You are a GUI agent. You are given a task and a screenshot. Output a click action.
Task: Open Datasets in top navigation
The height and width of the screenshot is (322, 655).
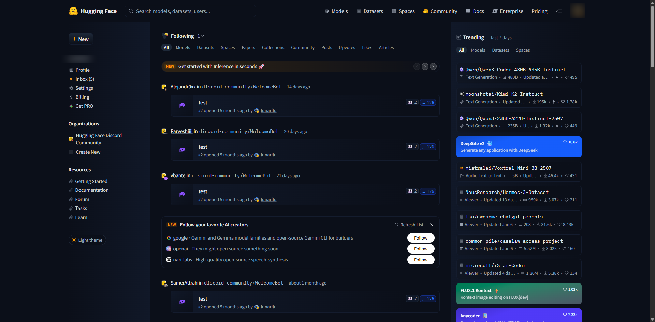coord(370,11)
